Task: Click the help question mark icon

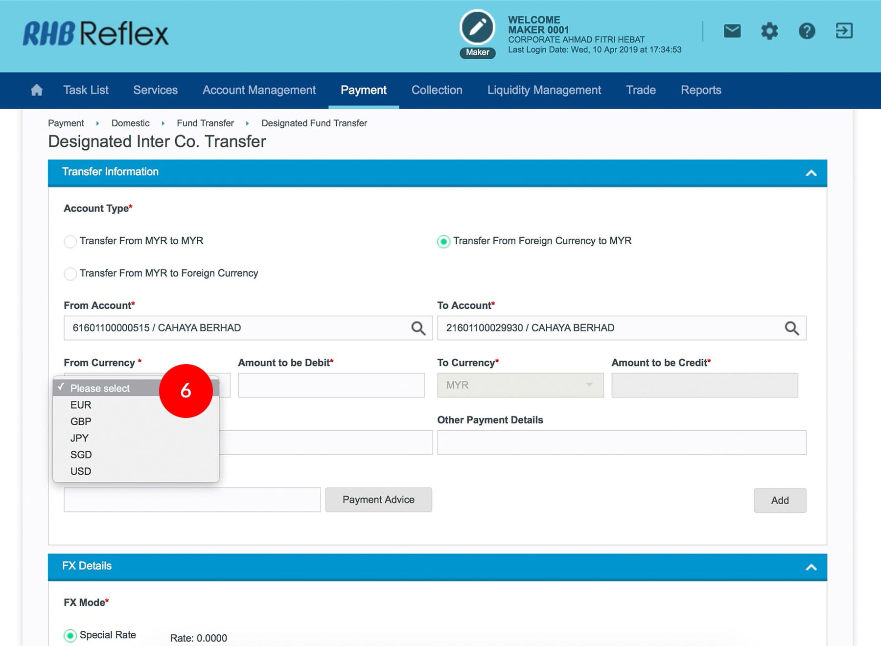Action: pos(807,31)
